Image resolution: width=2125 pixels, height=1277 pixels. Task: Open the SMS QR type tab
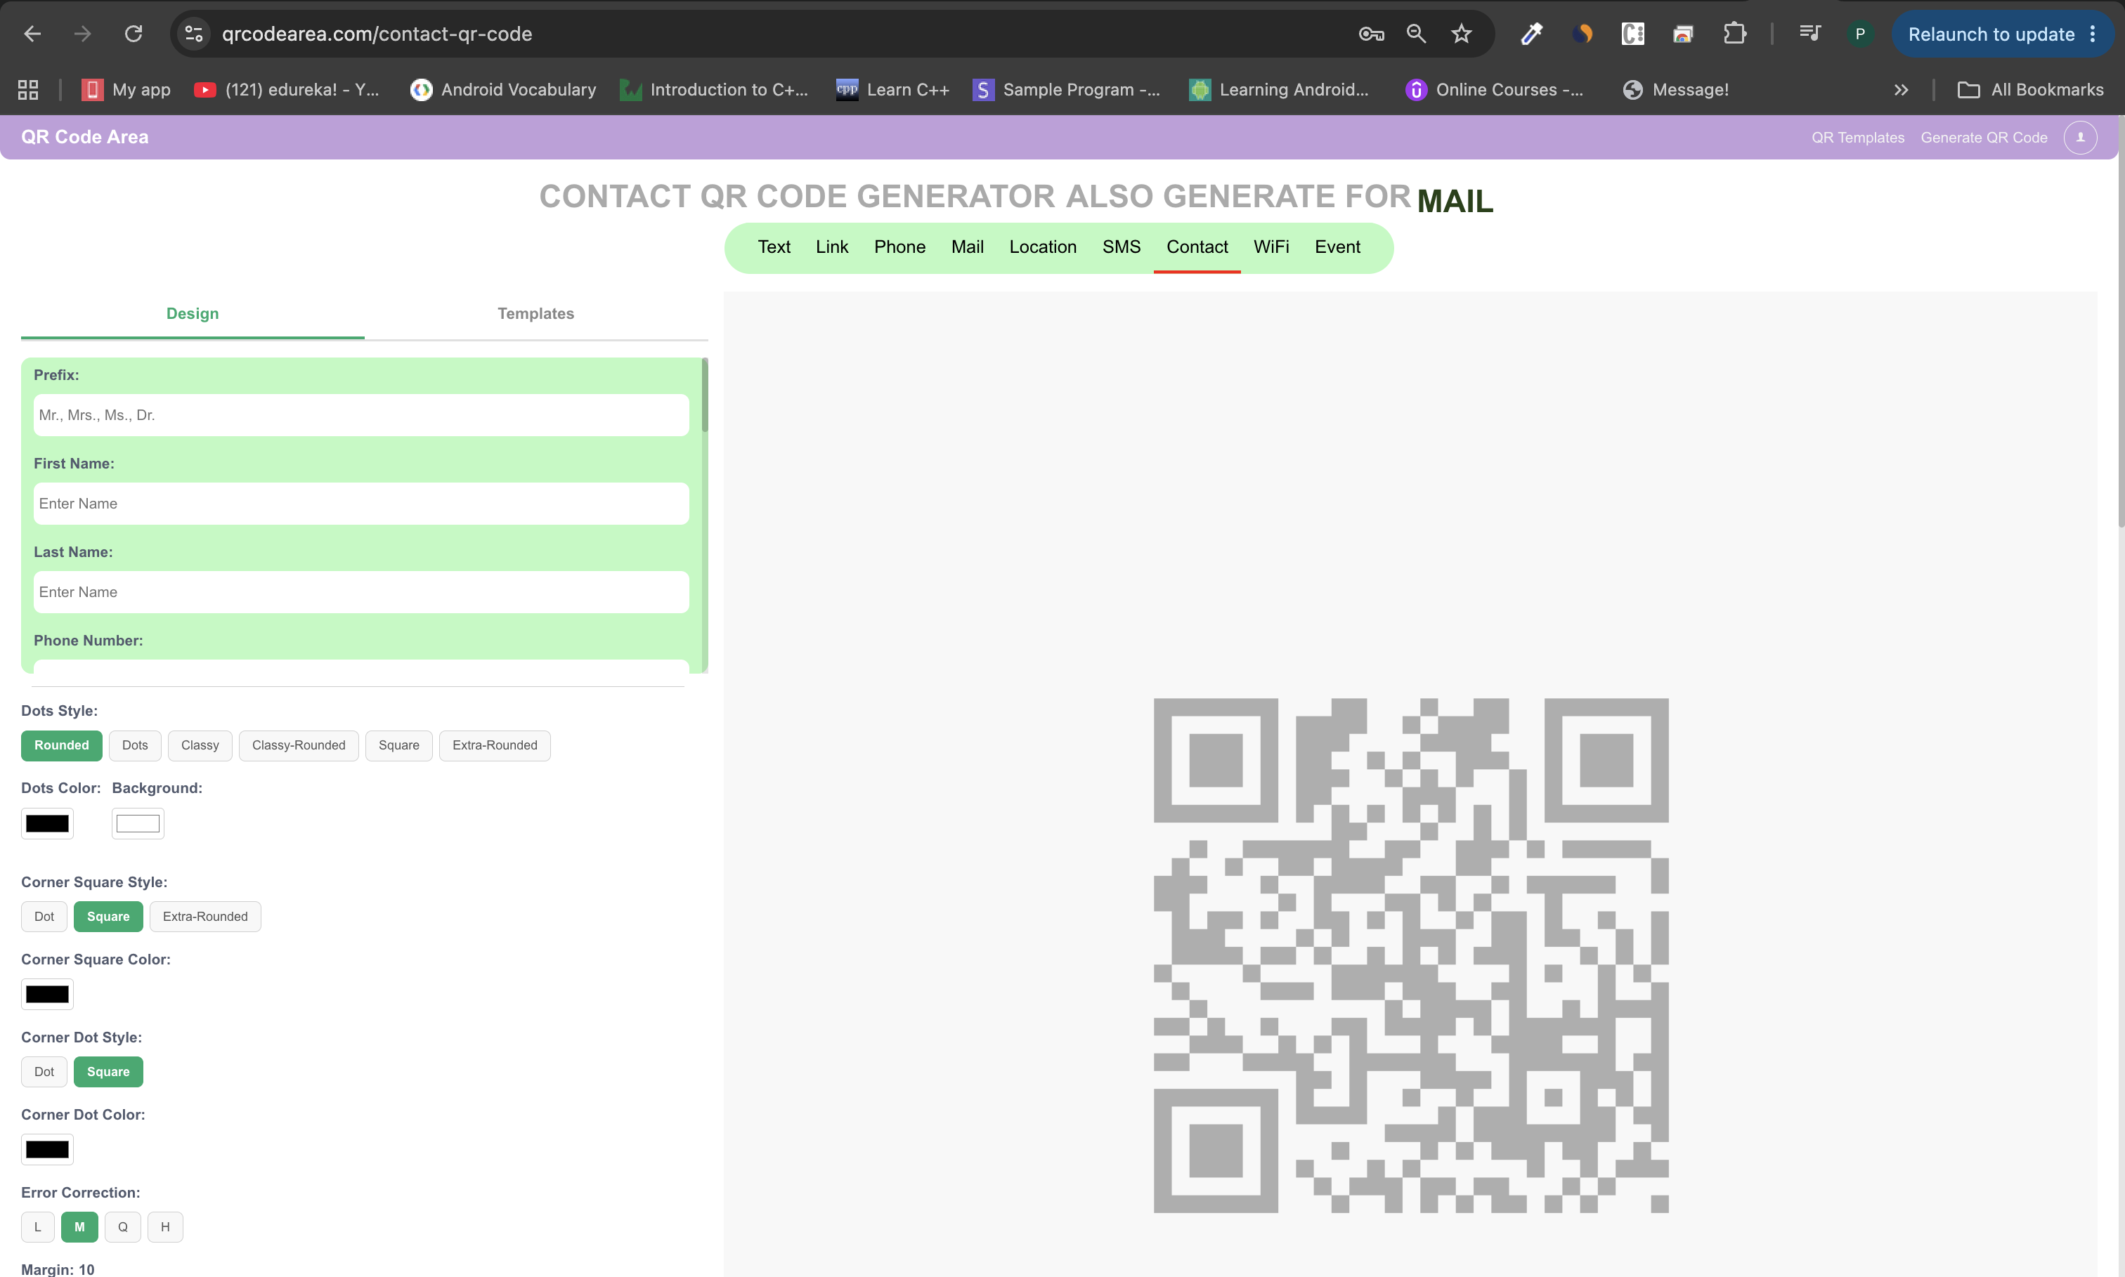coord(1122,247)
